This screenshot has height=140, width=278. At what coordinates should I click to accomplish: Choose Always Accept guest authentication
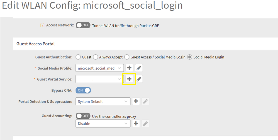(x=96, y=57)
